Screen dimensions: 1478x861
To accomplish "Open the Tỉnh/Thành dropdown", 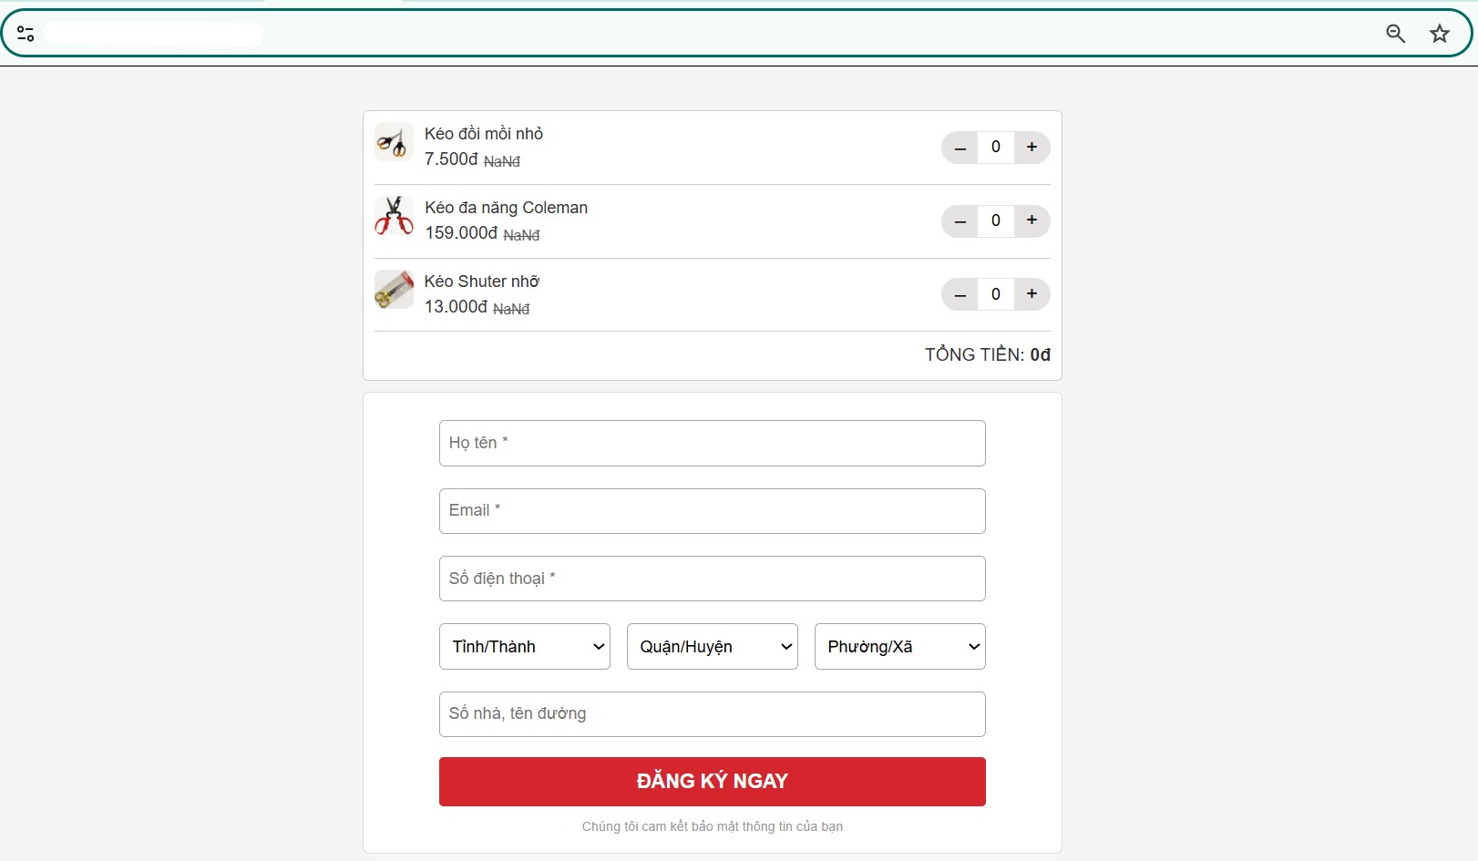I will coord(525,647).
